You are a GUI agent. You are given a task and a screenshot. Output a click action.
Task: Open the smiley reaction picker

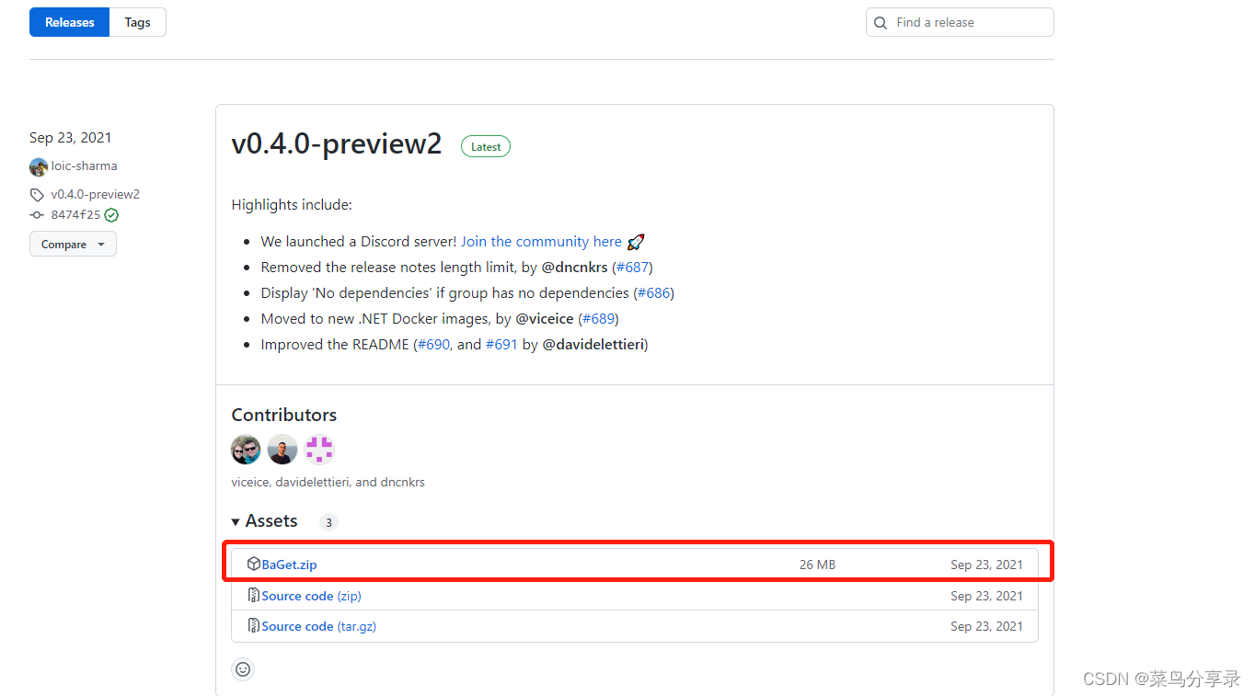pos(243,669)
